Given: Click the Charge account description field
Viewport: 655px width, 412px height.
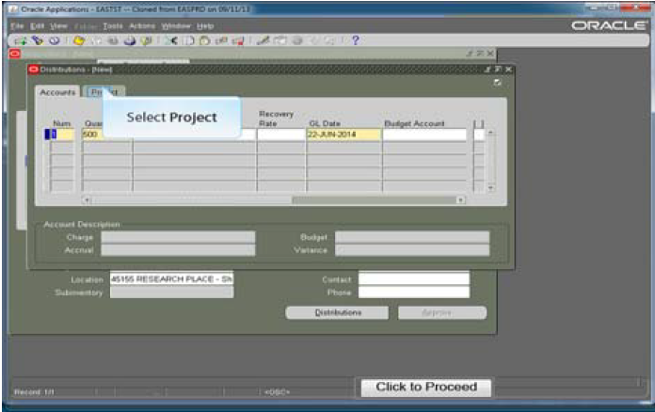Looking at the screenshot, I should tap(178, 238).
